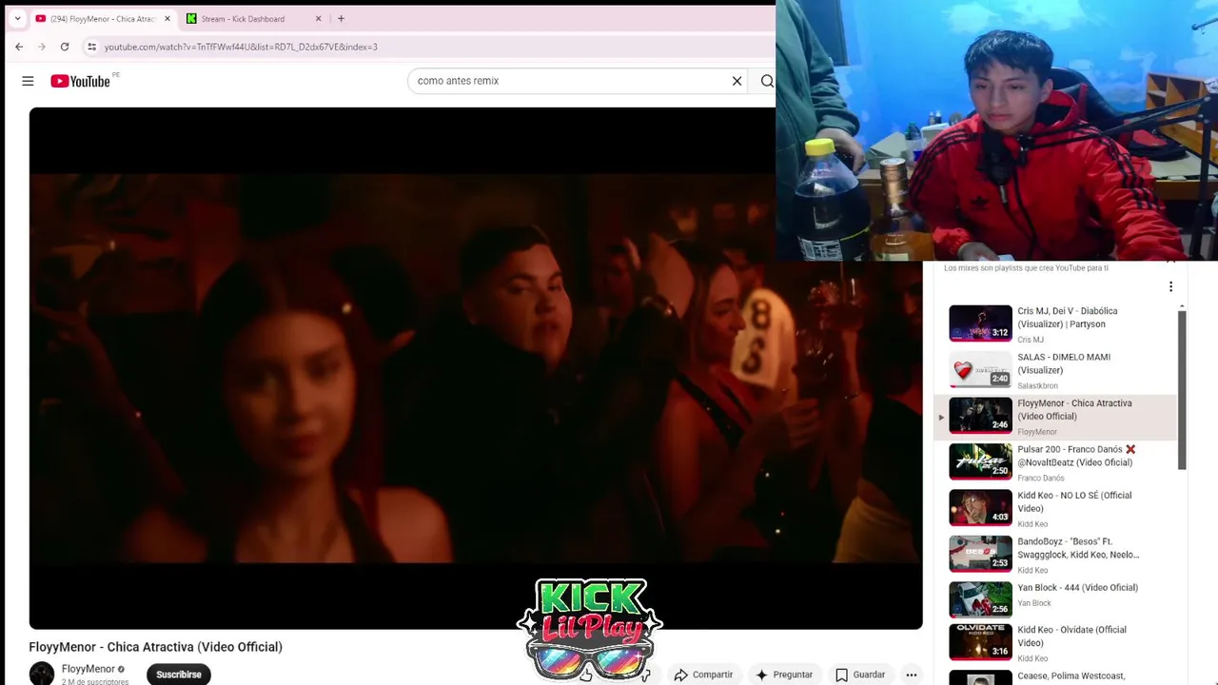1218x685 pixels.
Task: Play Yan Block - 444 thumbnail
Action: 980,598
